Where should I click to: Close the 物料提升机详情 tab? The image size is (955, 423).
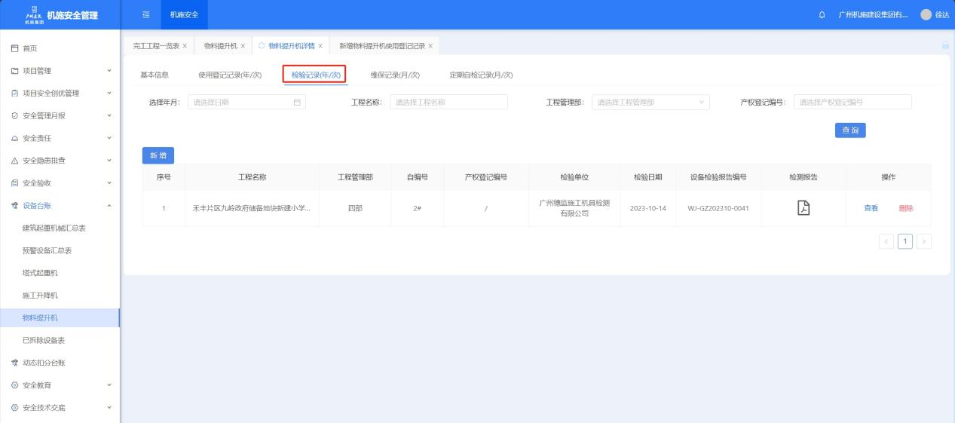click(320, 47)
